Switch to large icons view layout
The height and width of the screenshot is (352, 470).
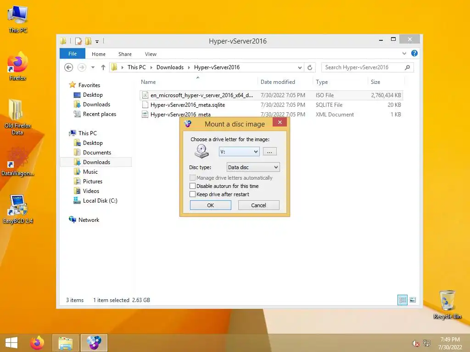413,300
